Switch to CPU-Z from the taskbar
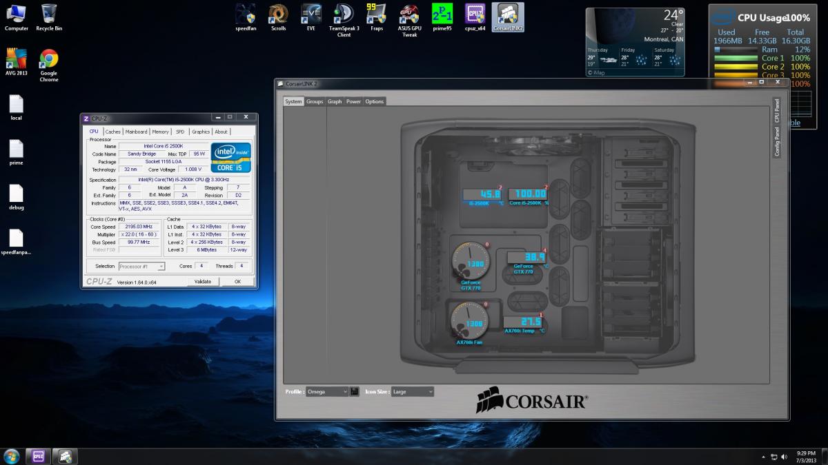The width and height of the screenshot is (828, 465). coord(37,456)
